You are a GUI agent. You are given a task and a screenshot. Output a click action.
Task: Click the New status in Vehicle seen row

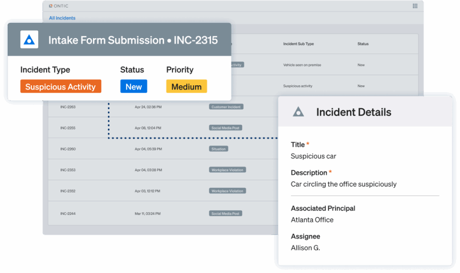361,65
